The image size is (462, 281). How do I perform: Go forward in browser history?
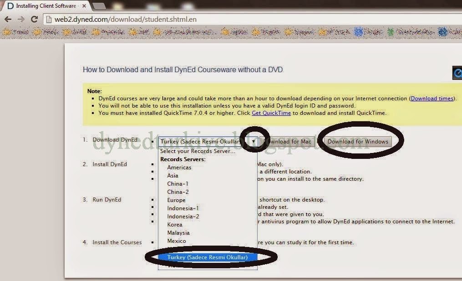(21, 20)
